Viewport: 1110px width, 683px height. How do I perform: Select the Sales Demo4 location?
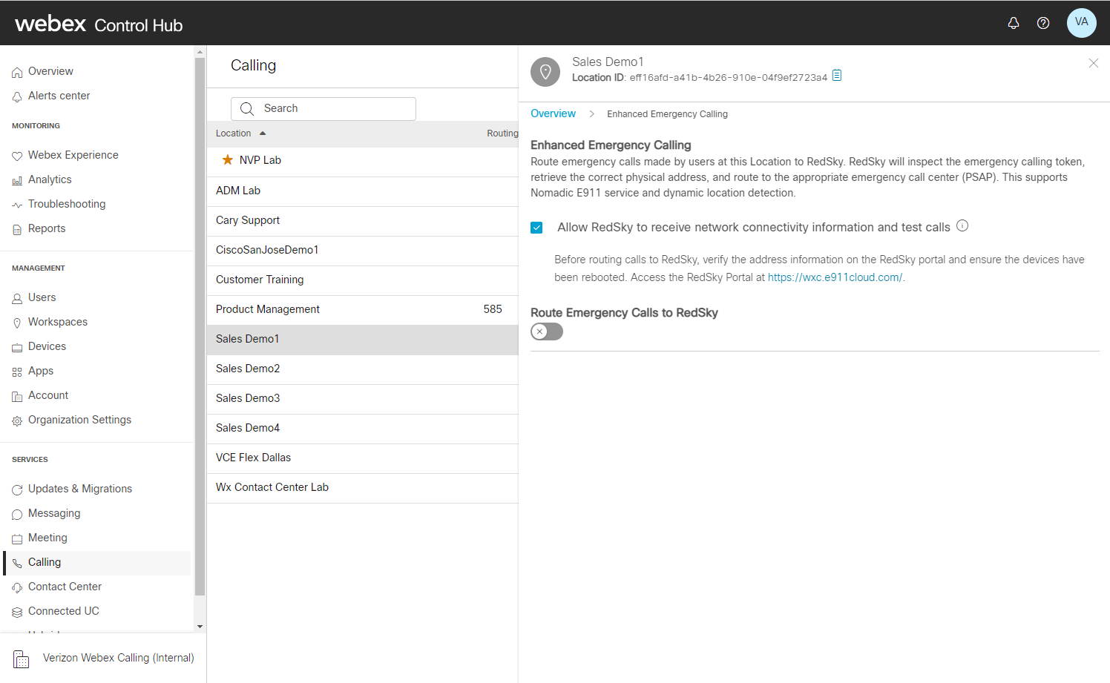[x=363, y=429]
